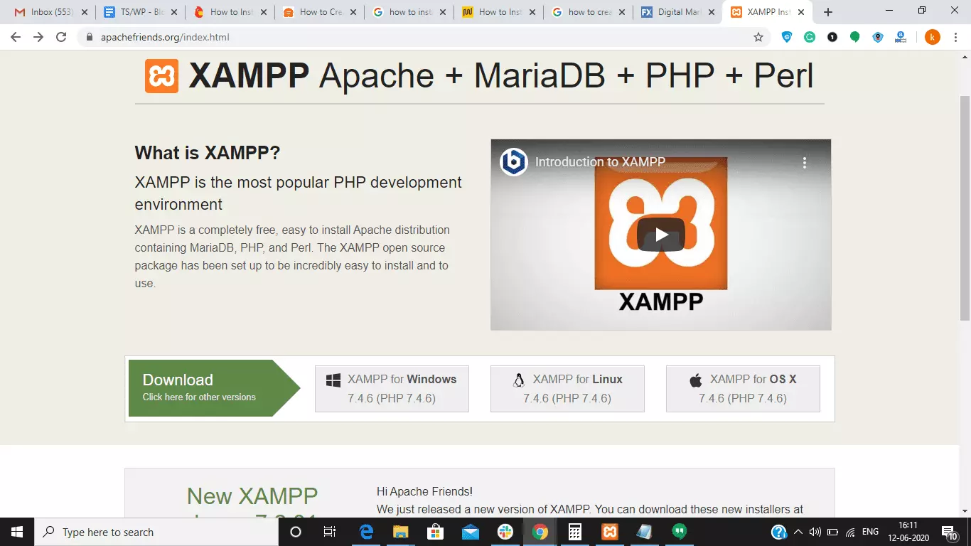Click the green Download other versions button

[214, 387]
